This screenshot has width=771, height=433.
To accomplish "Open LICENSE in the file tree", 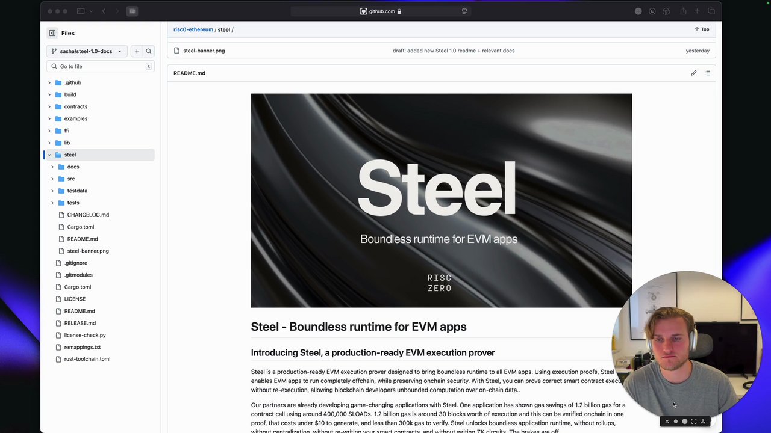I will [75, 299].
